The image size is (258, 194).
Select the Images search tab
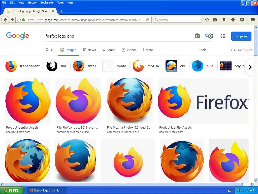coord(69,50)
